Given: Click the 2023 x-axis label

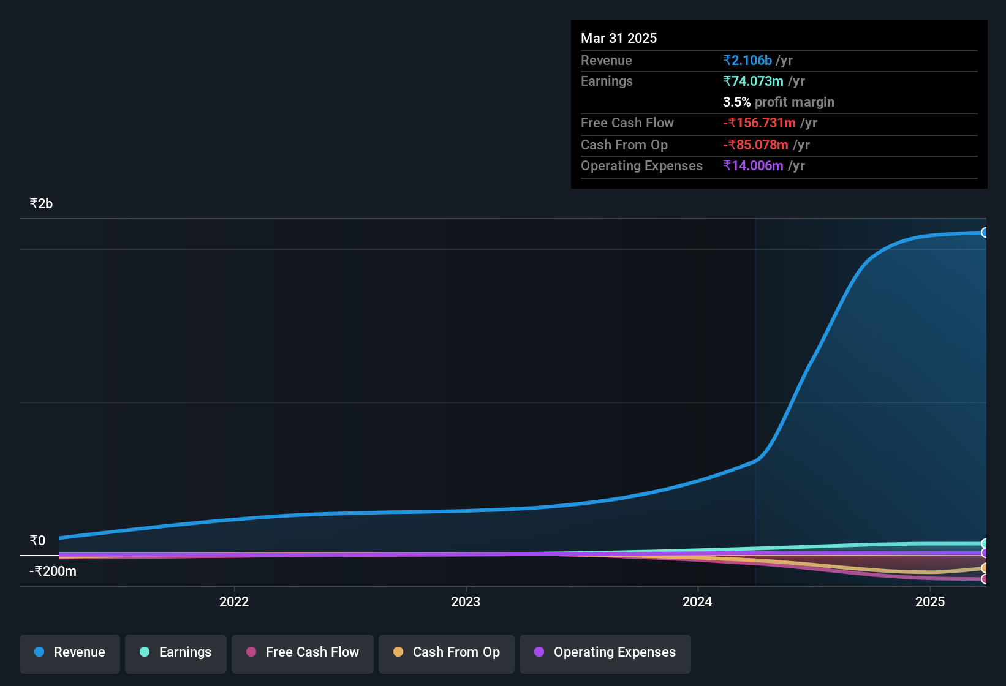Looking at the screenshot, I should click(466, 602).
